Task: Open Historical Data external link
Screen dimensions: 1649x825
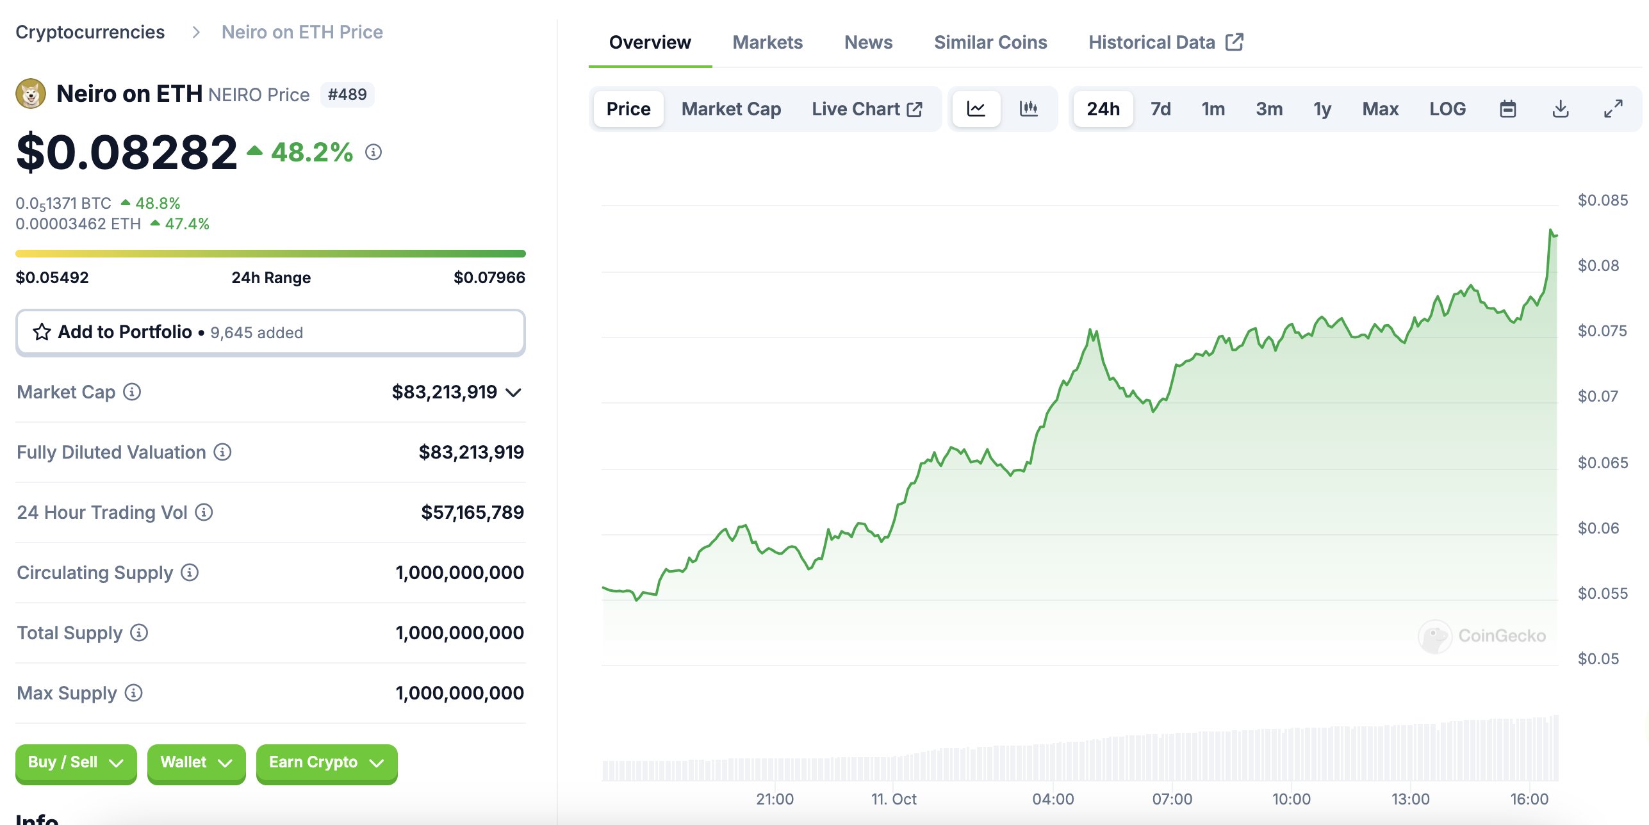Action: click(1166, 42)
